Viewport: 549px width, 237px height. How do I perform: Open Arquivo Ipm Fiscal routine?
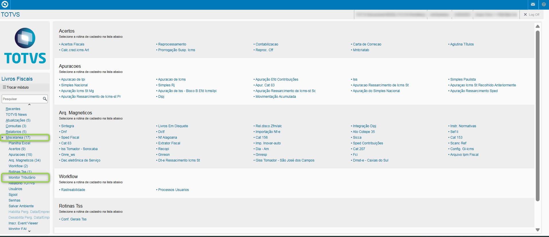click(464, 155)
